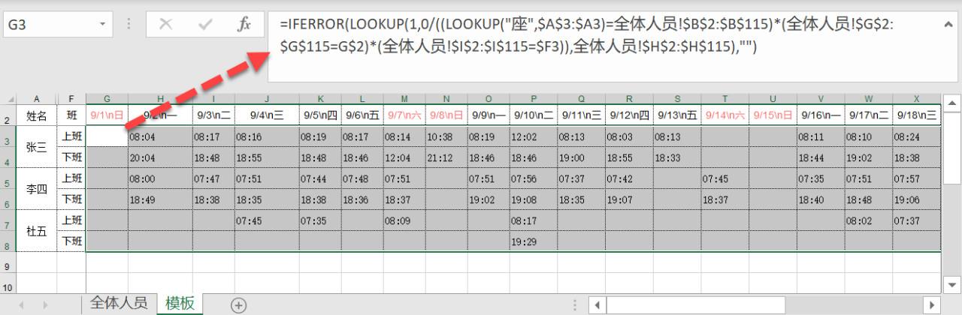Select column G header
Screen dimensions: 962x315
pos(107,99)
